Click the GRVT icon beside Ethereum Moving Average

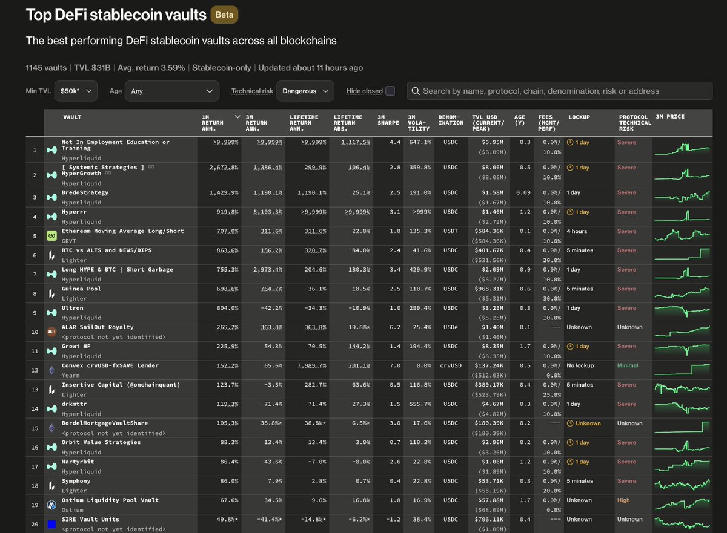click(52, 236)
